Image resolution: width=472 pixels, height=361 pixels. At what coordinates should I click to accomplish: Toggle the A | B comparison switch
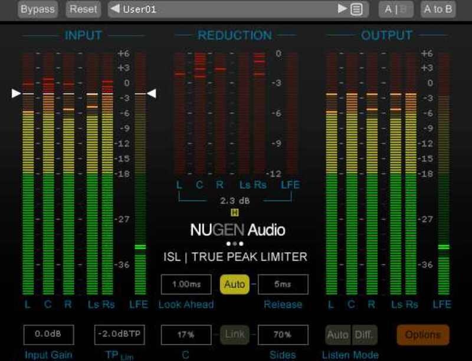(396, 9)
